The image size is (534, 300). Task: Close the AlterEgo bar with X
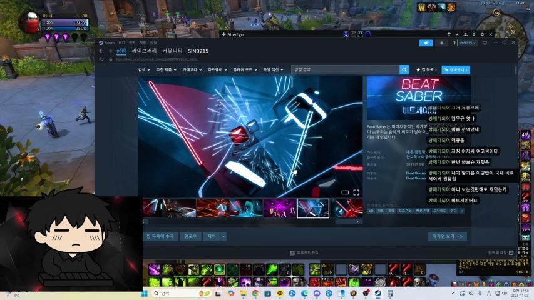click(490, 34)
